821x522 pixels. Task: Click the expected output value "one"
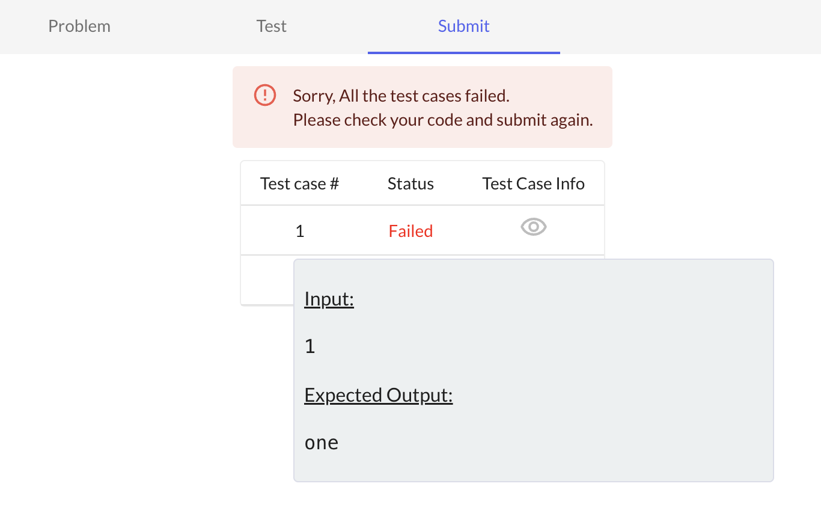322,443
